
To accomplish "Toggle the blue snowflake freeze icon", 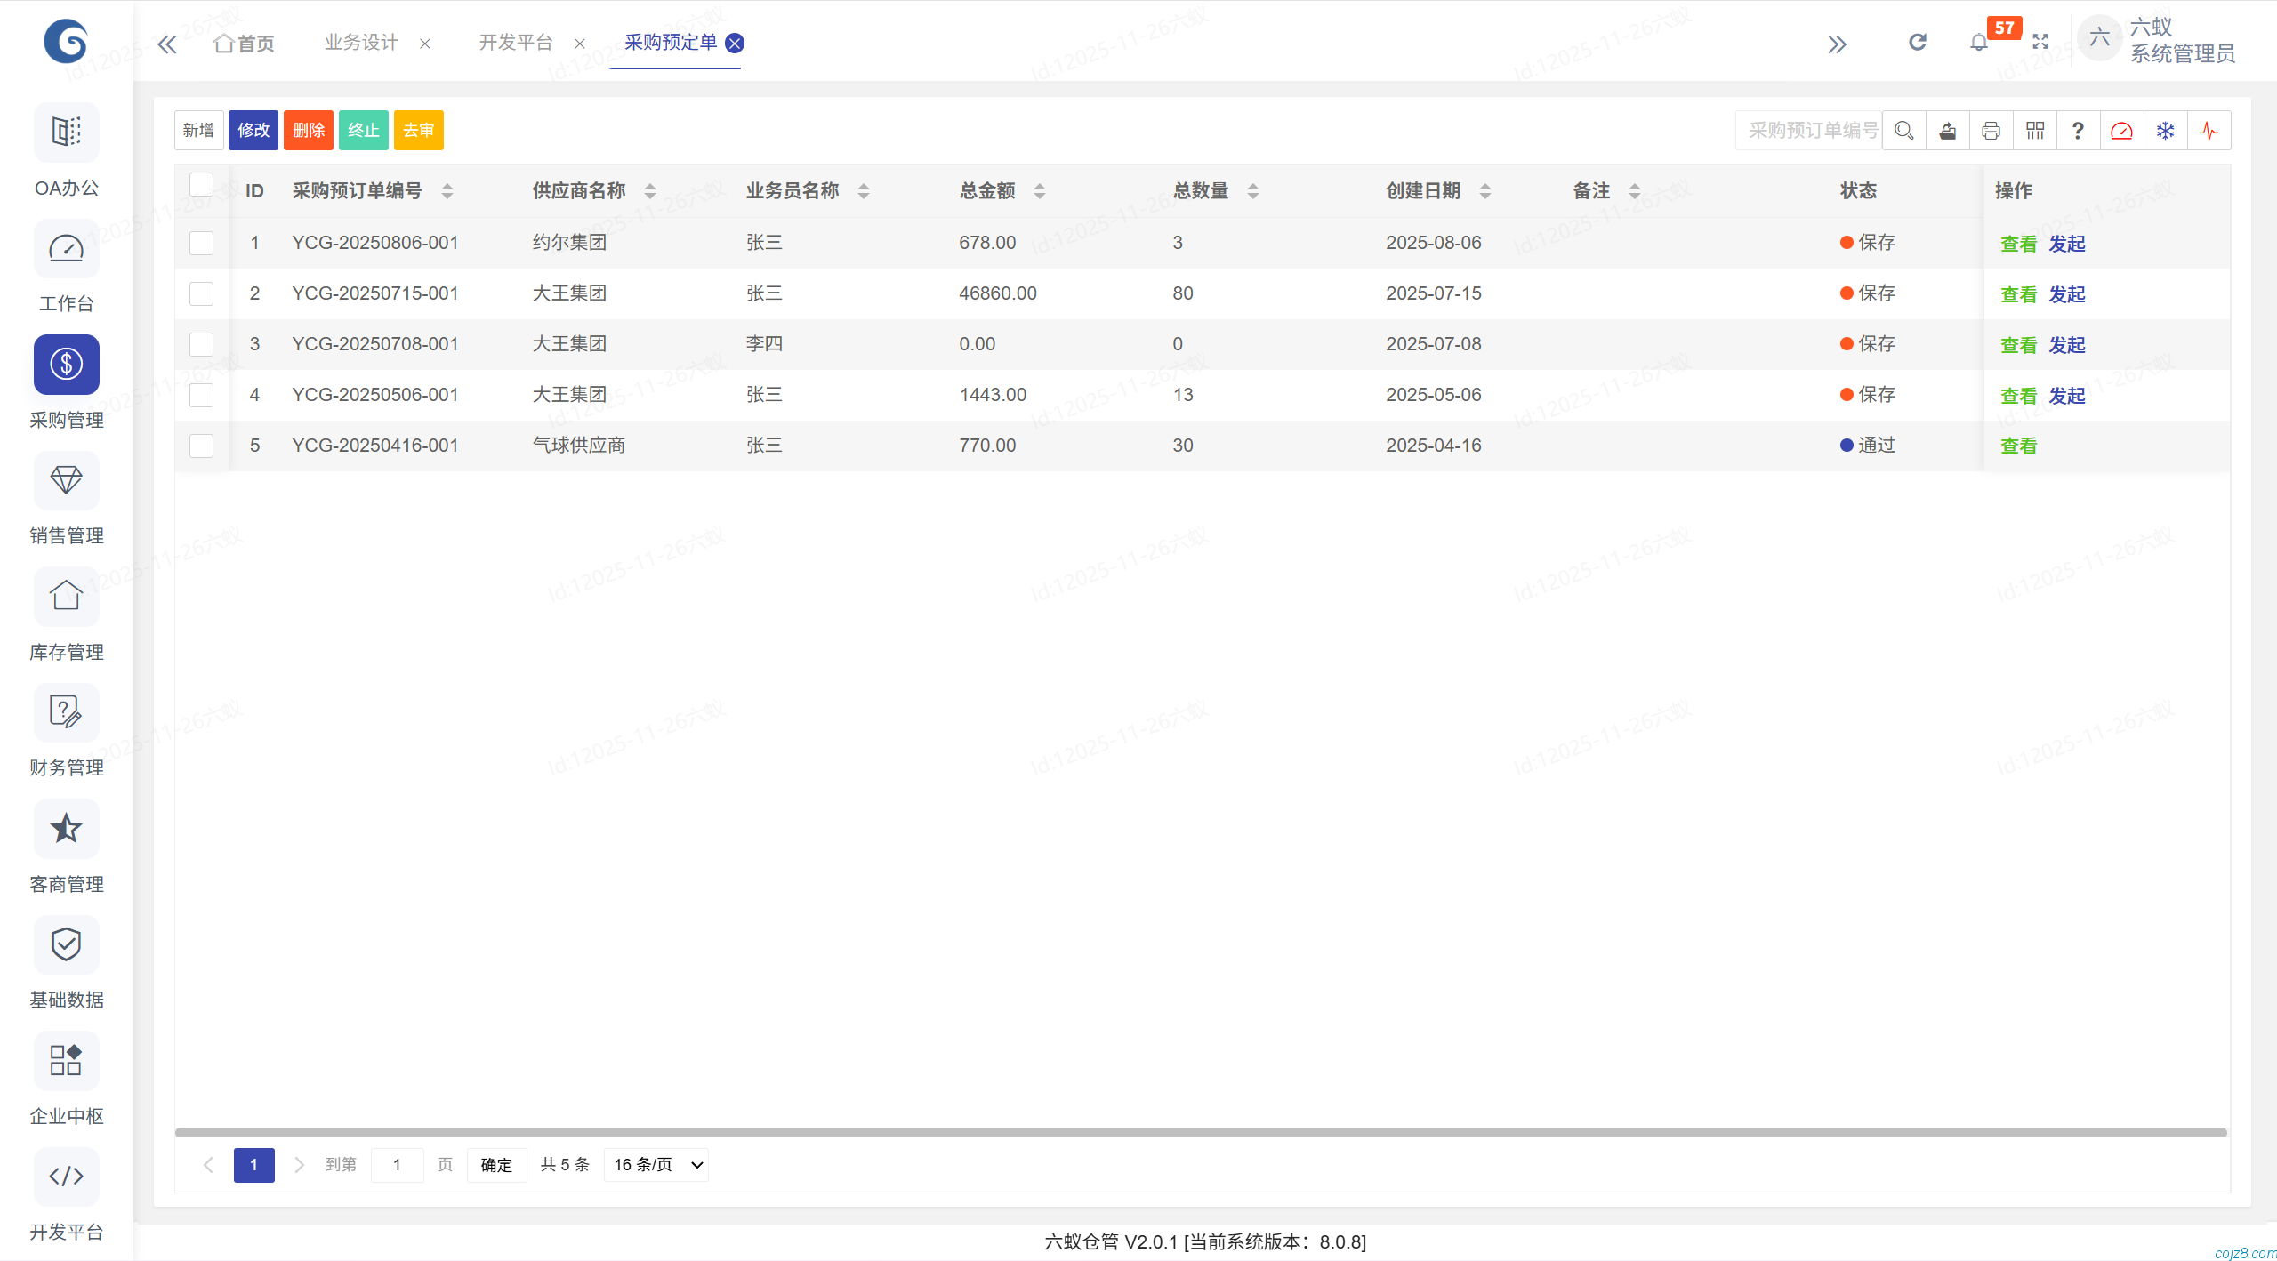I will 2166,130.
